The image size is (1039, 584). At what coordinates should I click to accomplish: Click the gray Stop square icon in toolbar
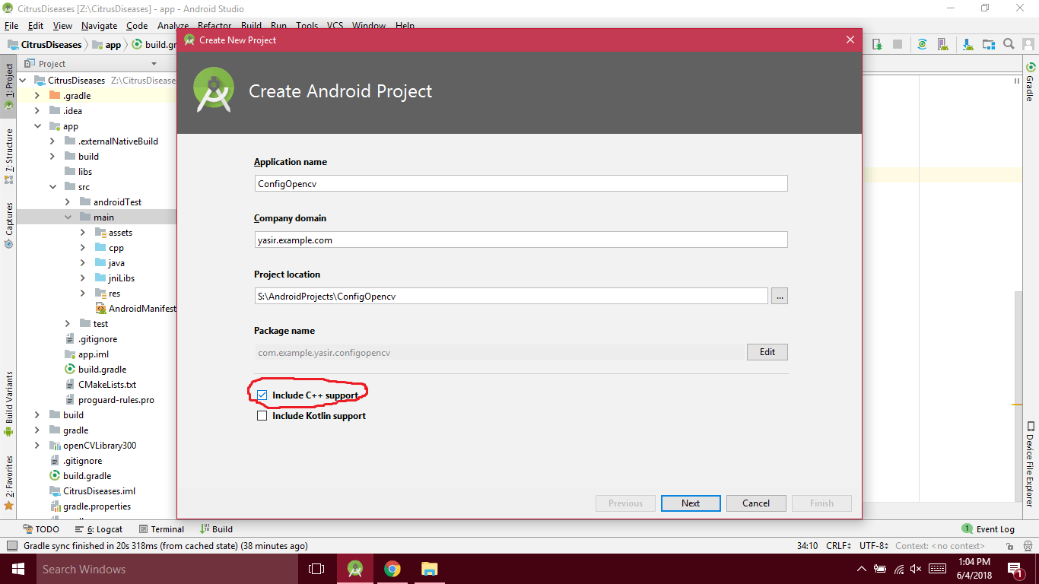(x=898, y=45)
